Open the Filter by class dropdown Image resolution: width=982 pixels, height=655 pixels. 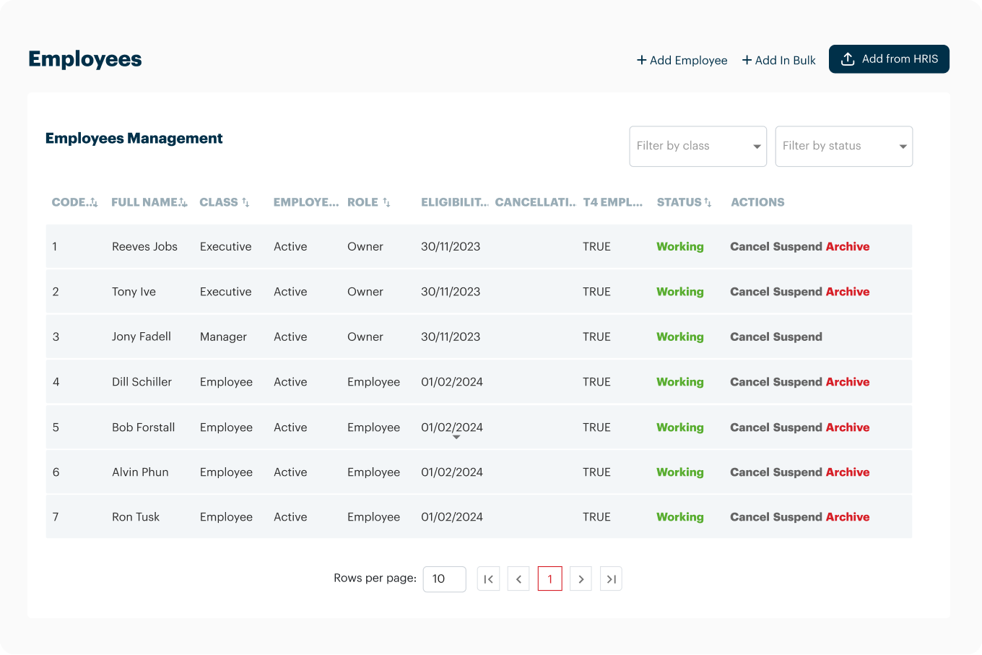[x=698, y=147]
